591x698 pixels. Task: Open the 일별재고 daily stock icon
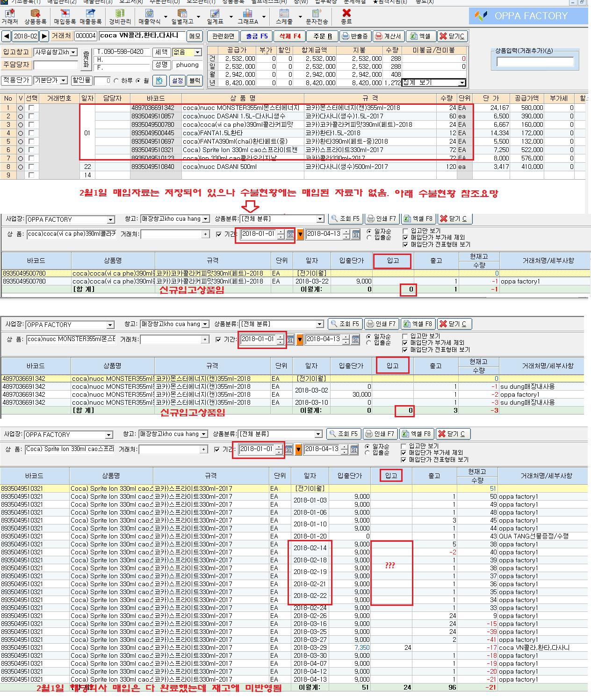pyautogui.click(x=182, y=17)
